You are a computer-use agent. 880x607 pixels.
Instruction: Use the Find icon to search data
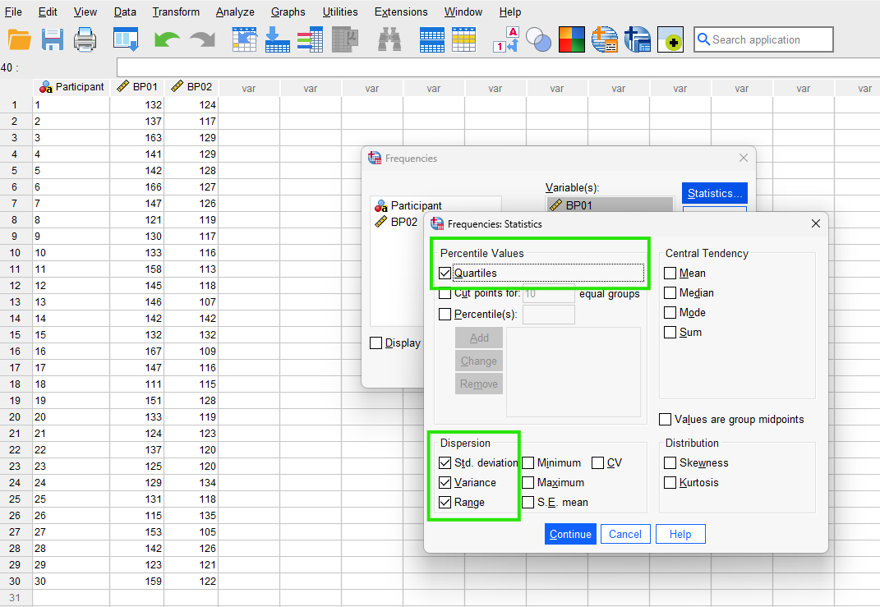pyautogui.click(x=389, y=39)
